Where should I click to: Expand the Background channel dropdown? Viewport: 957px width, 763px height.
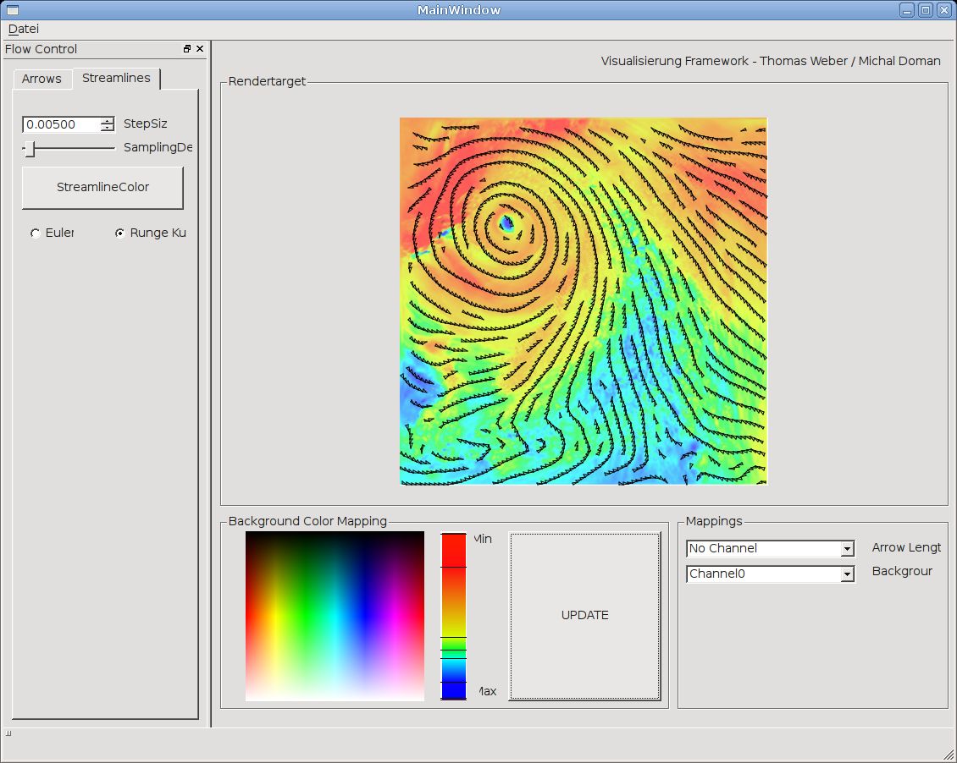point(847,574)
